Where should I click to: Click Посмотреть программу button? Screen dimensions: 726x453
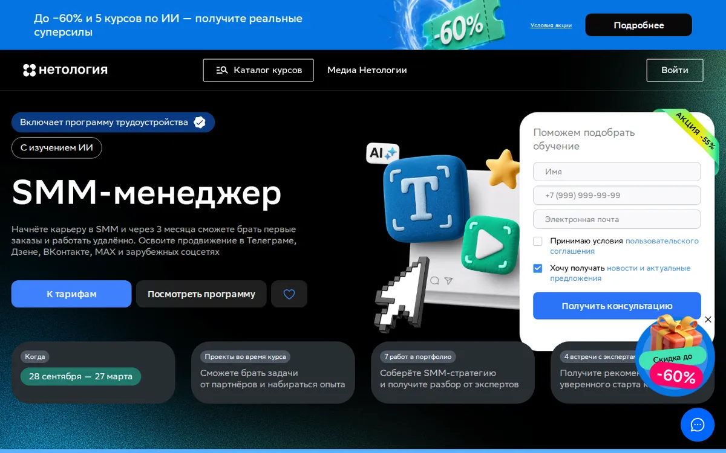pos(201,294)
